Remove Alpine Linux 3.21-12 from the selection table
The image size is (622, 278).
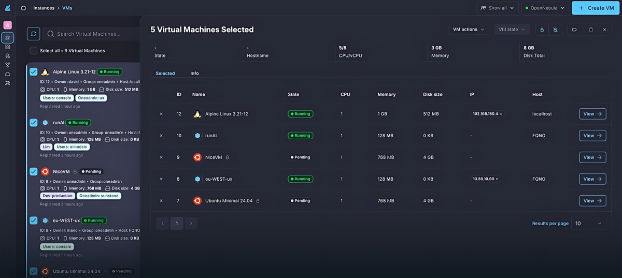point(161,114)
